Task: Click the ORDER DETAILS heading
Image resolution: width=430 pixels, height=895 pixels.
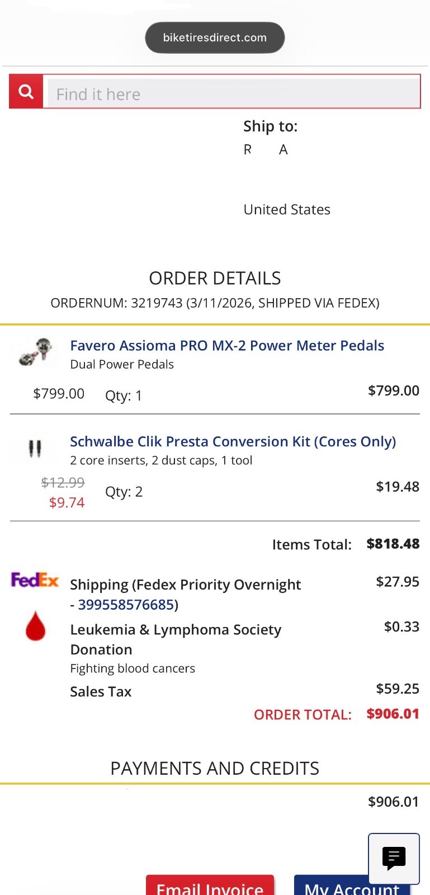Action: point(215,278)
